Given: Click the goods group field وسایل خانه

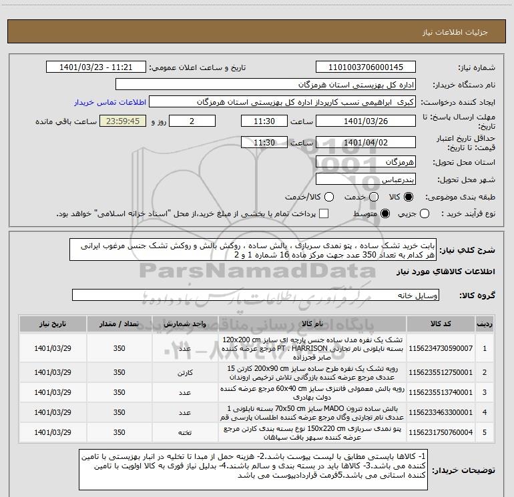Looking at the screenshot, I should [x=256, y=295].
